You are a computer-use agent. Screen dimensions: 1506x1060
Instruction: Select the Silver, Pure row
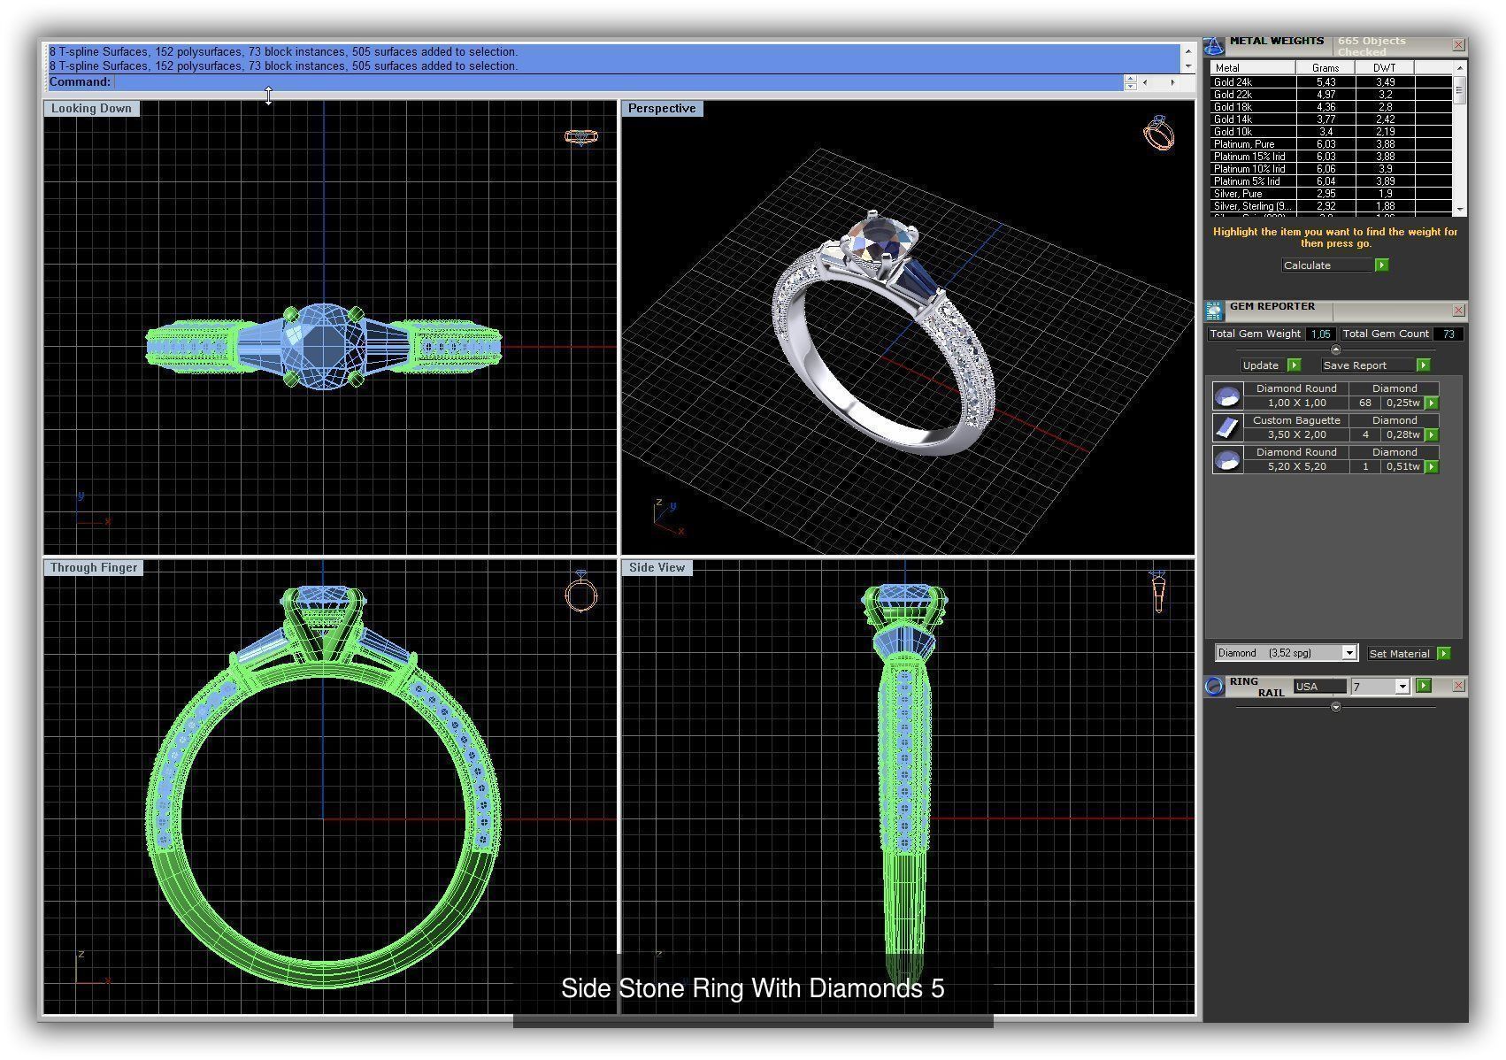(x=1332, y=194)
